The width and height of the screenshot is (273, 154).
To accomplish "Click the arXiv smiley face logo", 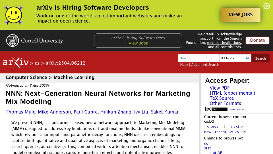I will click(14, 15).
